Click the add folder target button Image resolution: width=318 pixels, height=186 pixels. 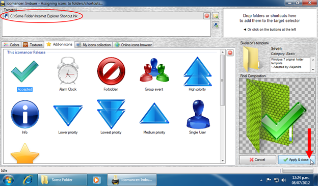pos(216,16)
